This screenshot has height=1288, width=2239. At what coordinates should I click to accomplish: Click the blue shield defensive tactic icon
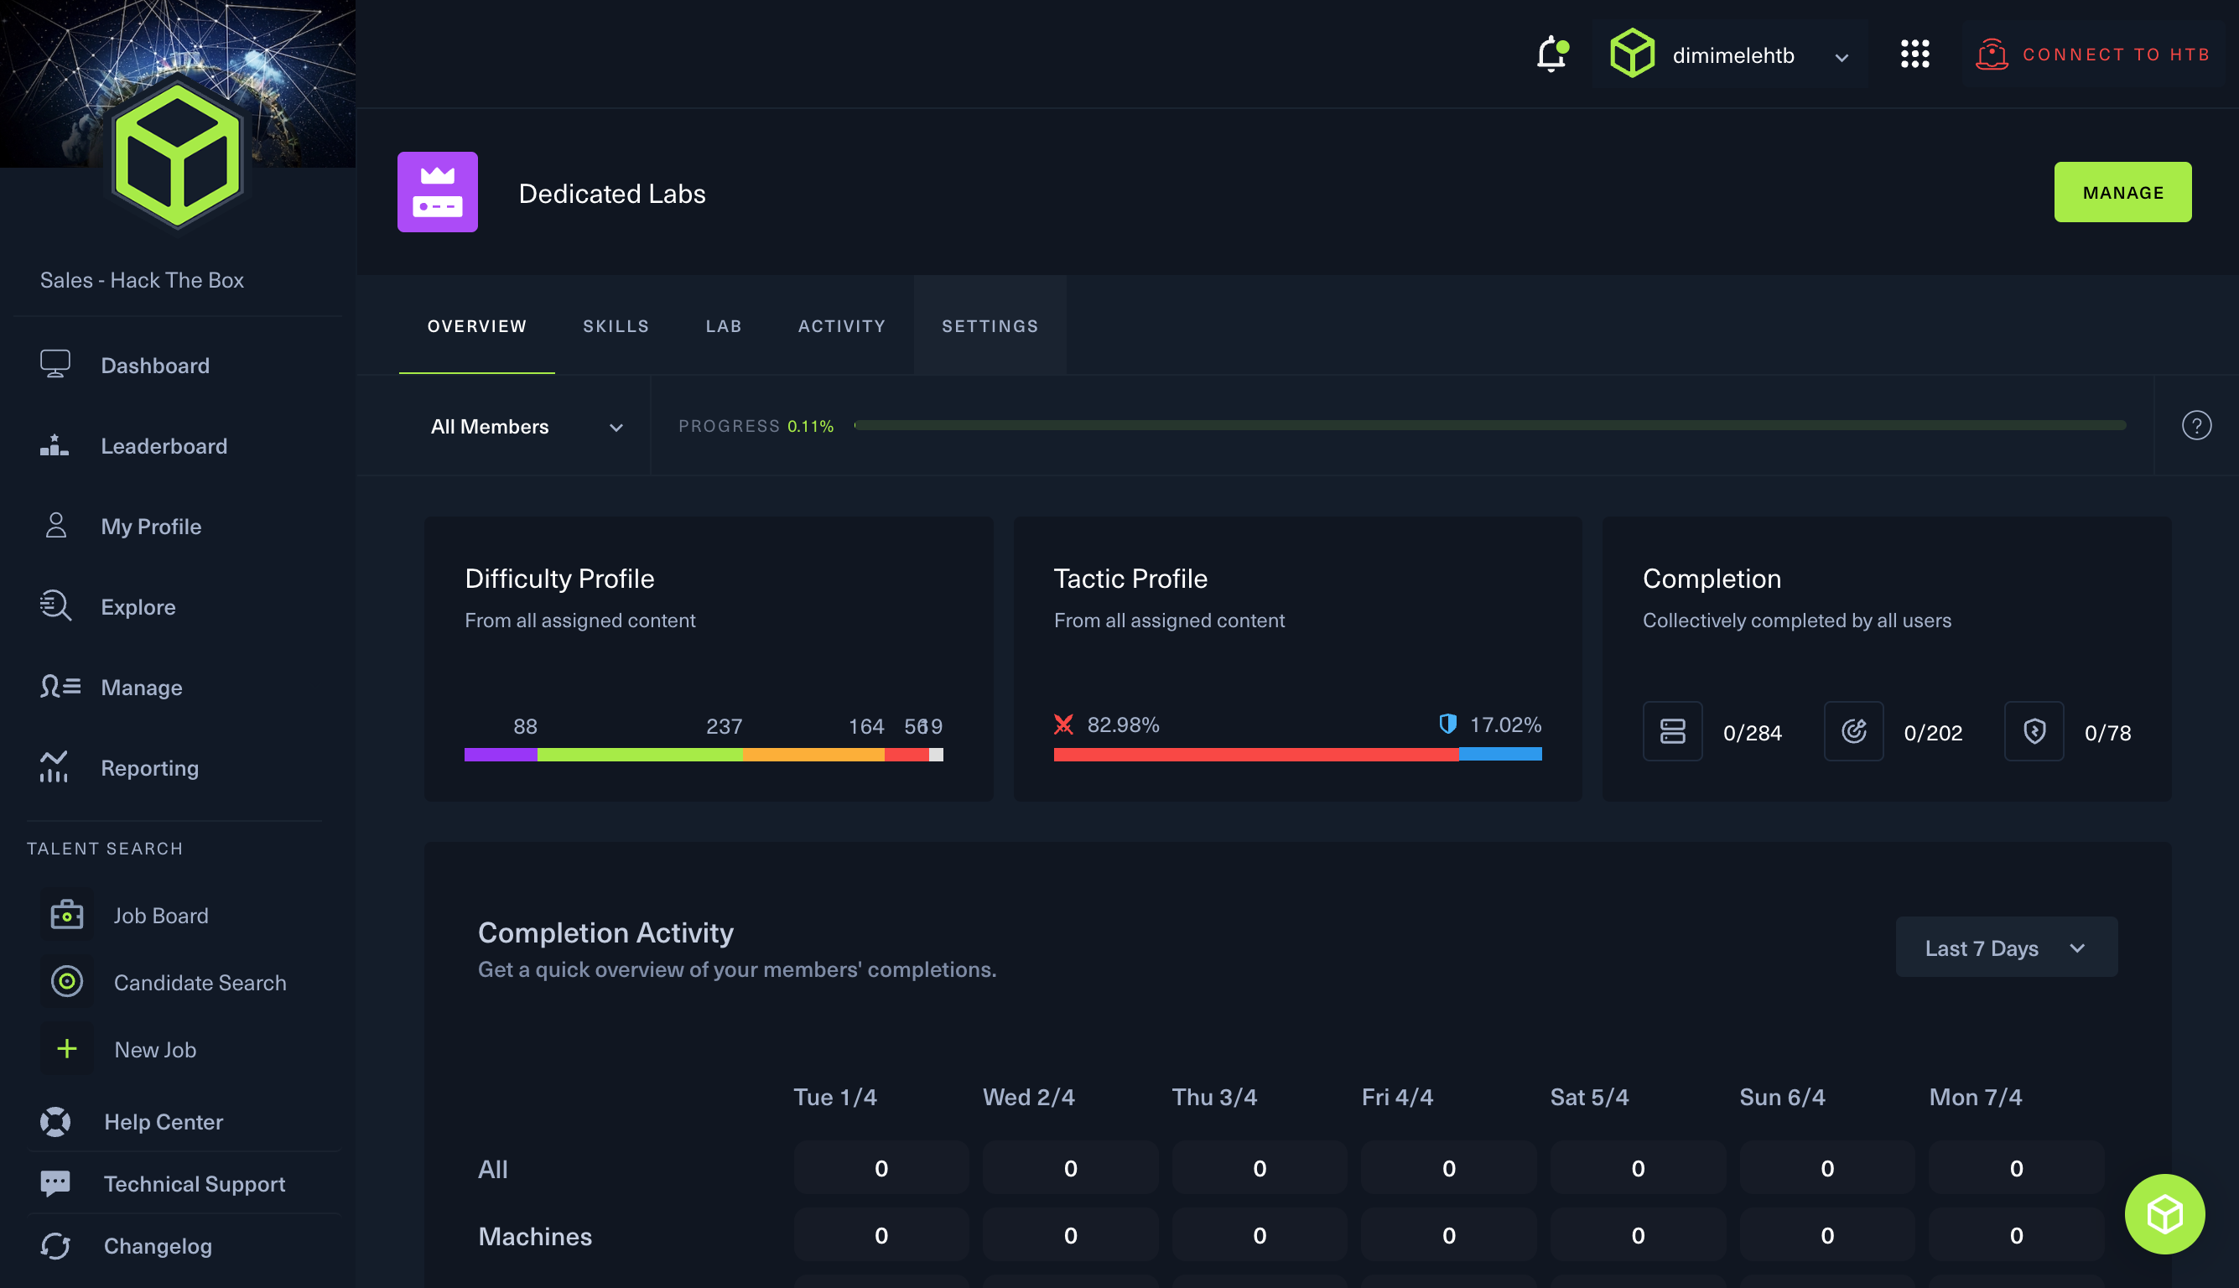[x=1447, y=724]
